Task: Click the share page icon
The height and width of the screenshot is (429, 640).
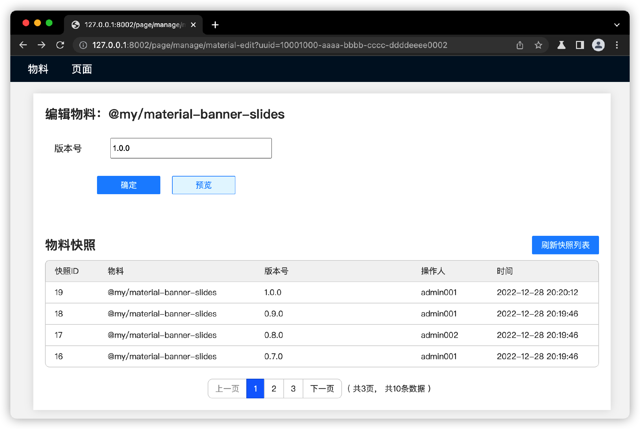Action: point(520,45)
